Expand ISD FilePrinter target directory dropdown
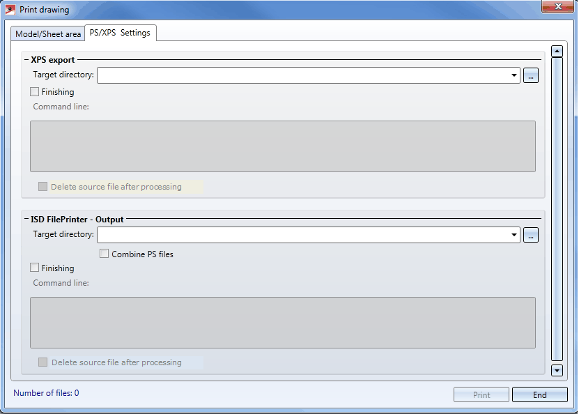The height and width of the screenshot is (414, 579). tap(514, 236)
